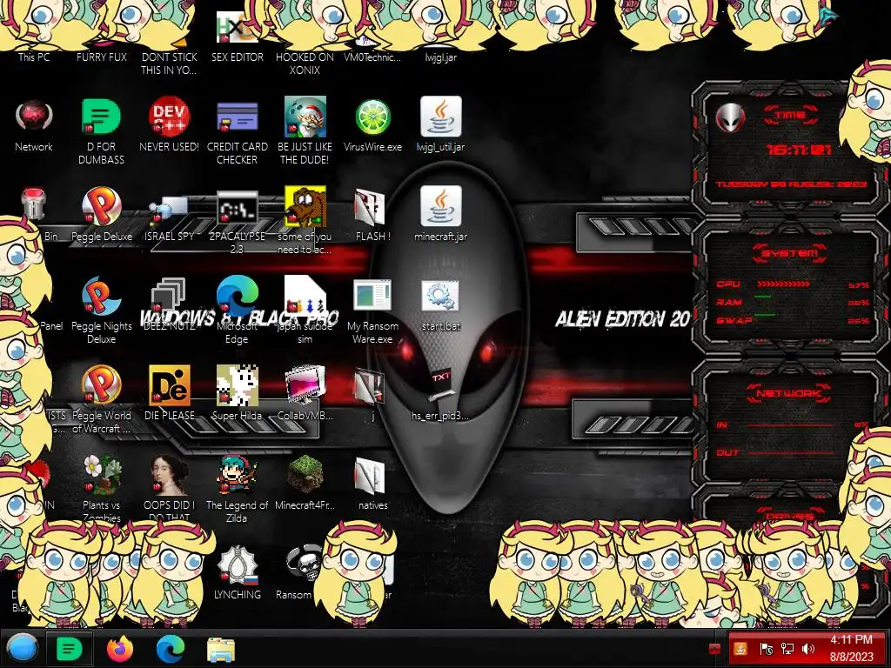891x668 pixels.
Task: Select the lwjgl.jar file label
Action: [x=440, y=57]
